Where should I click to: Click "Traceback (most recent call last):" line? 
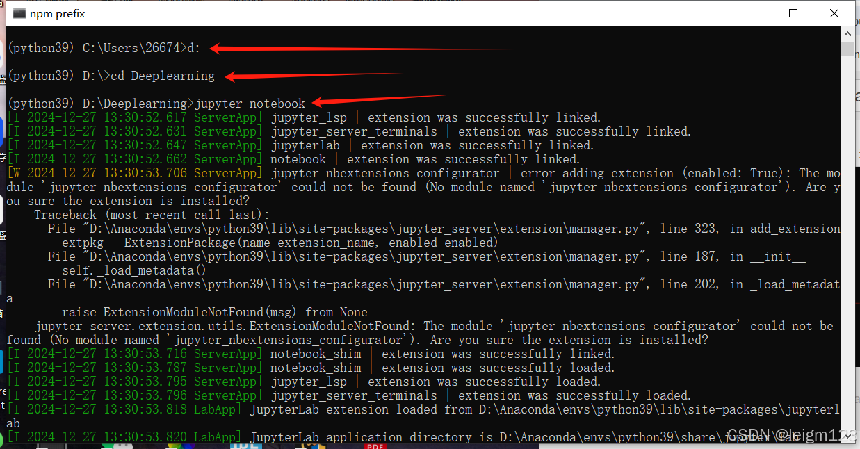point(152,215)
